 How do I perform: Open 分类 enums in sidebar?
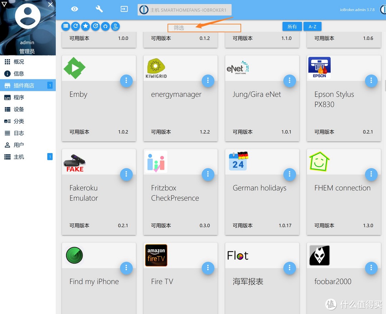coord(28,121)
